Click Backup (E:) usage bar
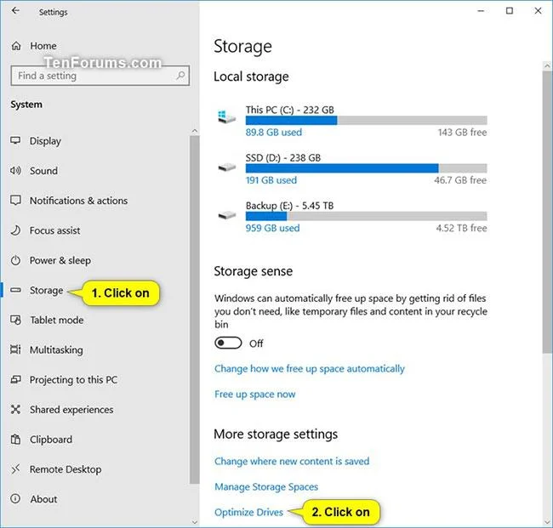 tap(367, 216)
